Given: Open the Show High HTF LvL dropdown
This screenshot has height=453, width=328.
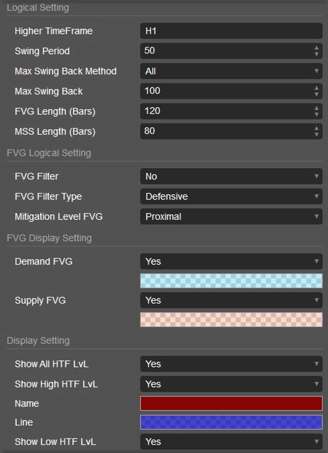Looking at the screenshot, I should [231, 384].
